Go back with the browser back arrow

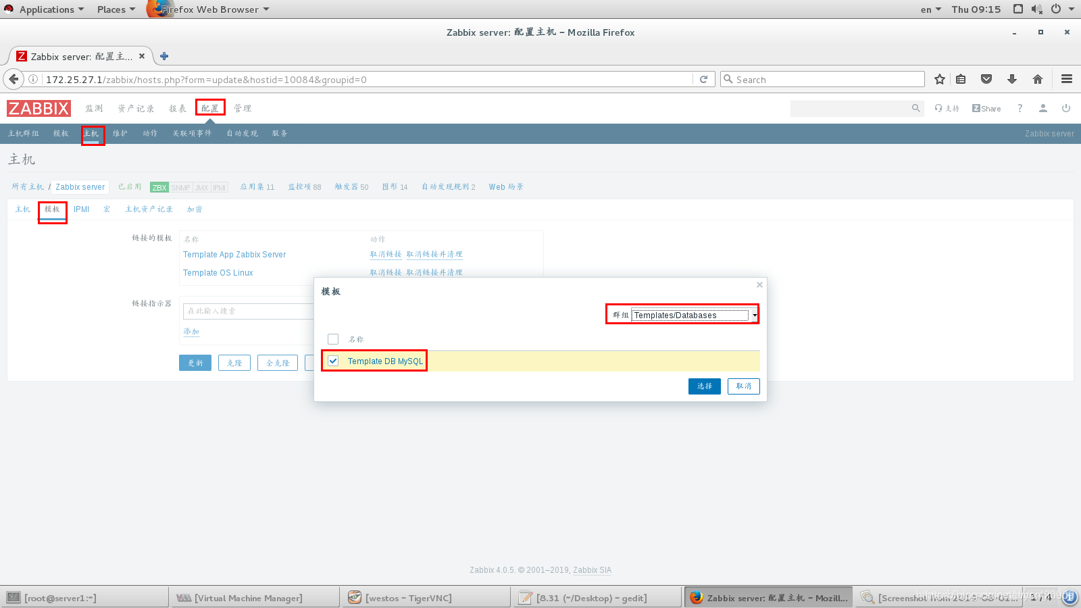click(x=14, y=79)
